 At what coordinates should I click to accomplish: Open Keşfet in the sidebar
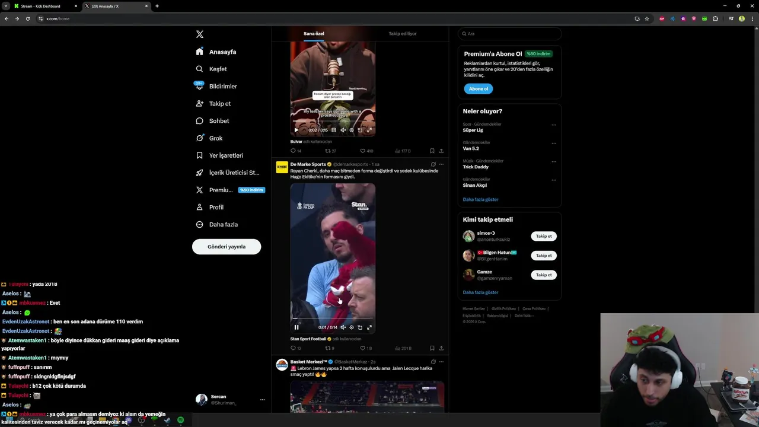[x=212, y=69]
